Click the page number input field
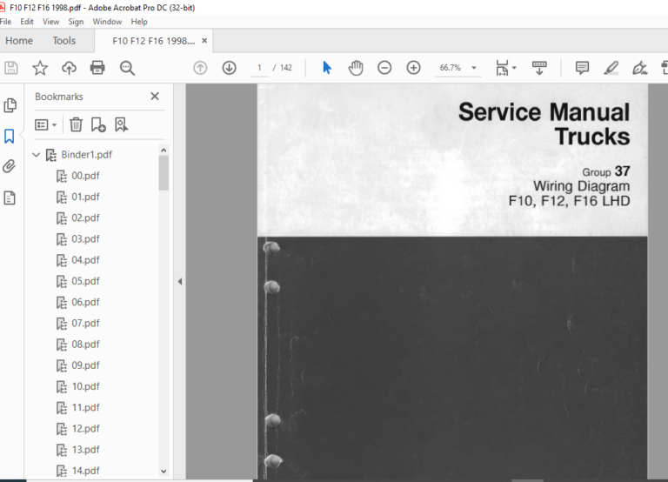 tap(259, 68)
